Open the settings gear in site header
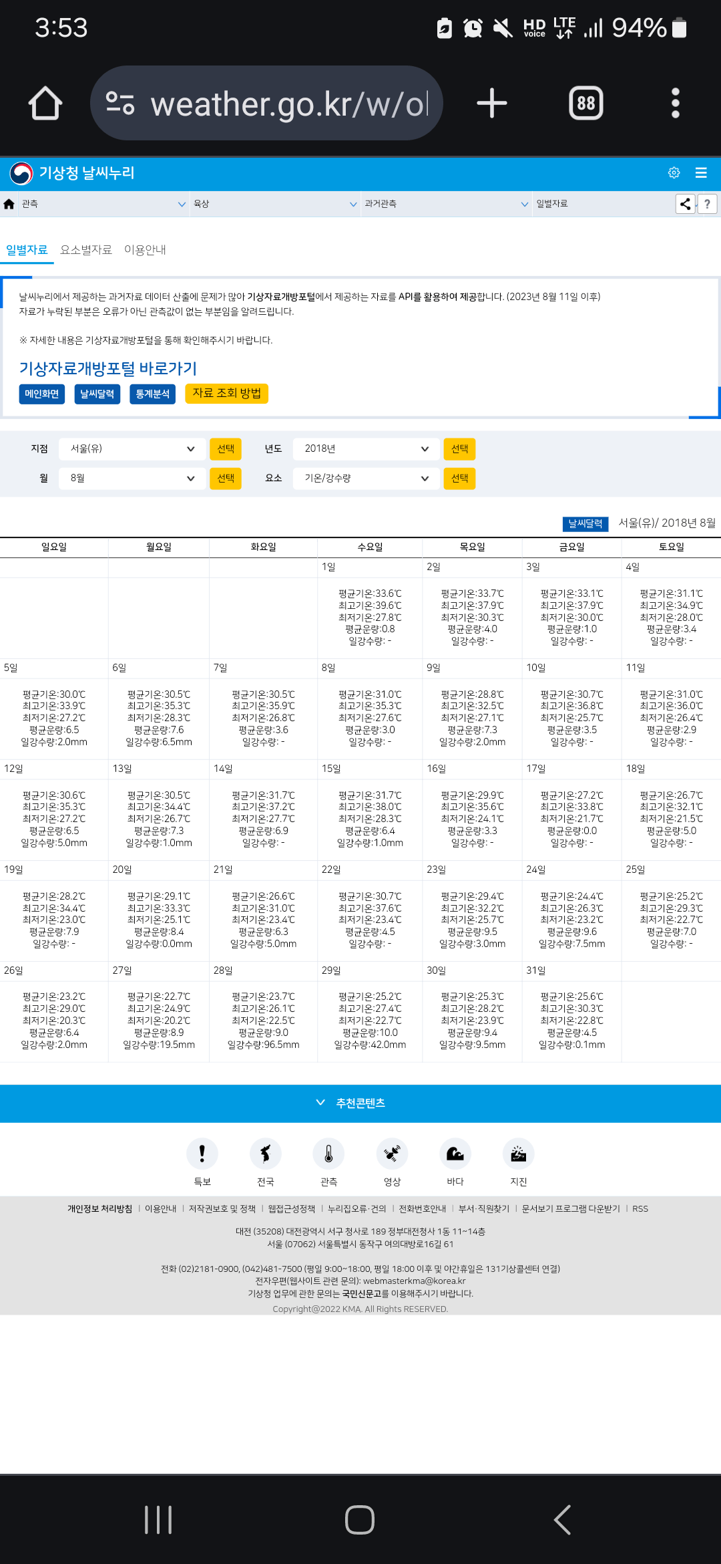Screen dimensions: 721x1564 (x=674, y=173)
